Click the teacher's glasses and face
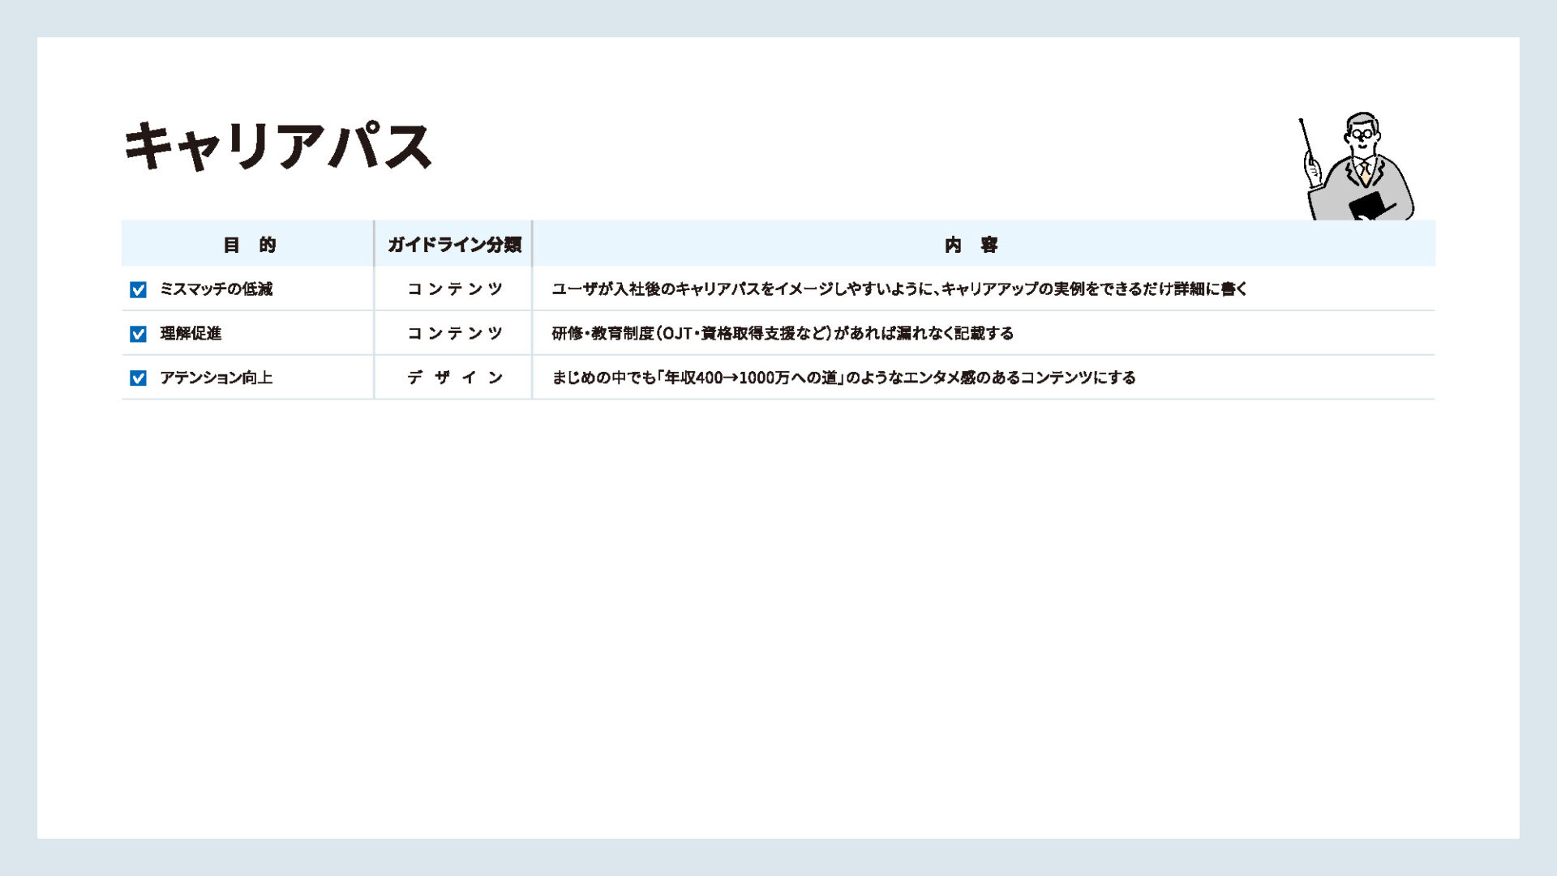The width and height of the screenshot is (1557, 876). (1362, 134)
